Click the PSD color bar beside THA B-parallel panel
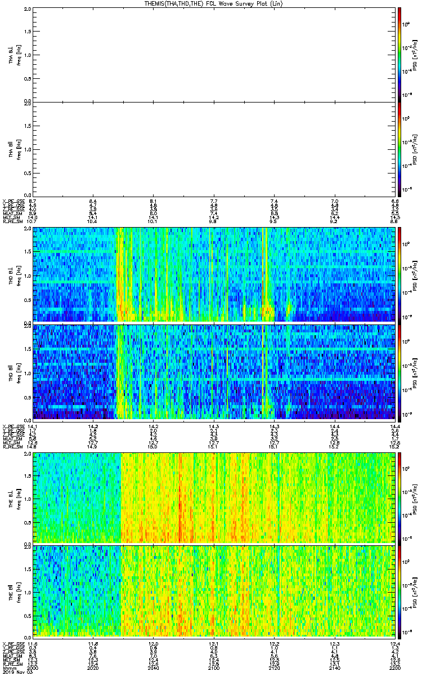 pyautogui.click(x=399, y=149)
